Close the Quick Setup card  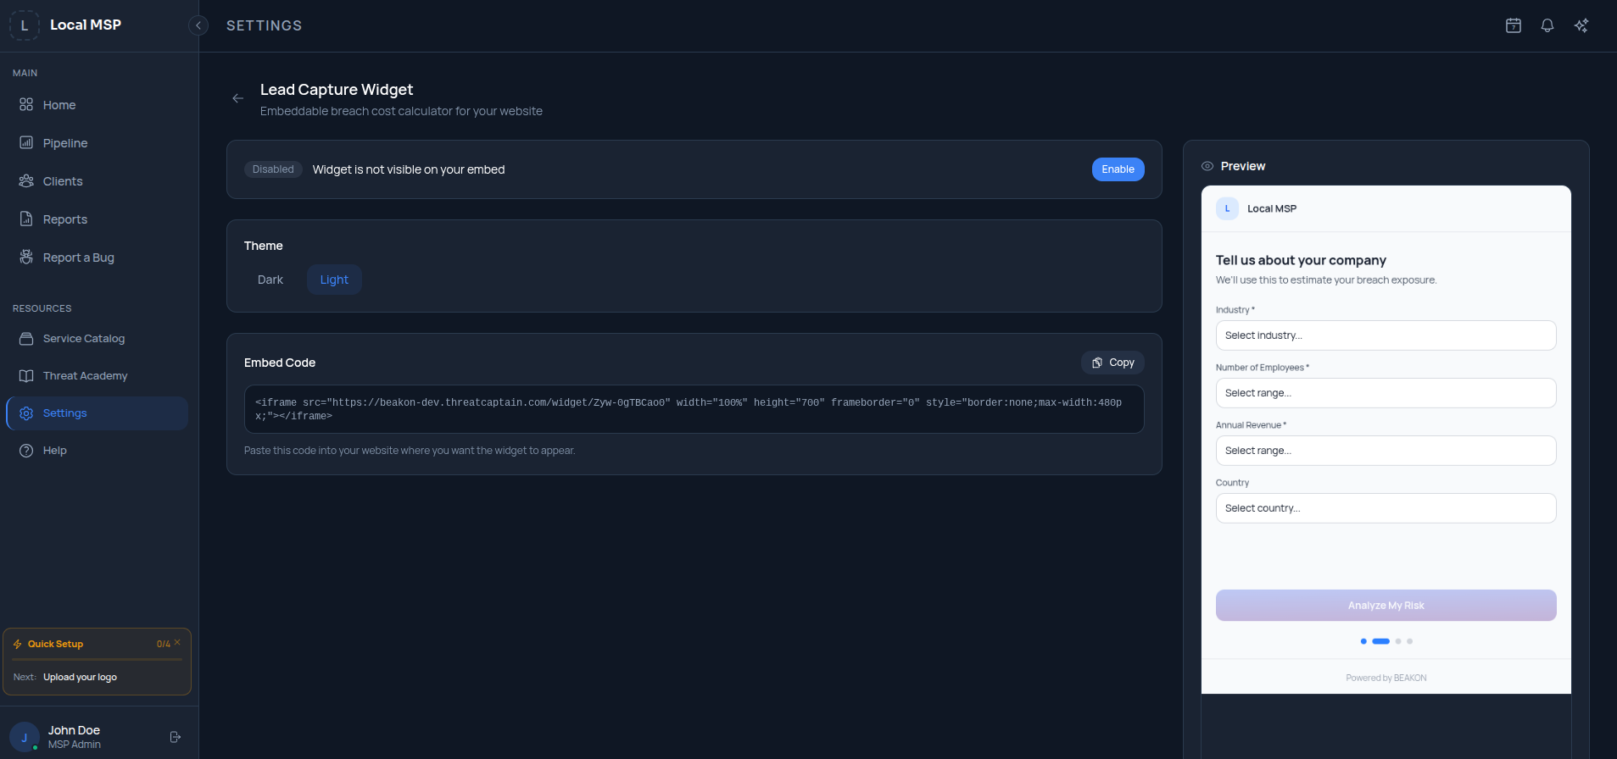177,642
